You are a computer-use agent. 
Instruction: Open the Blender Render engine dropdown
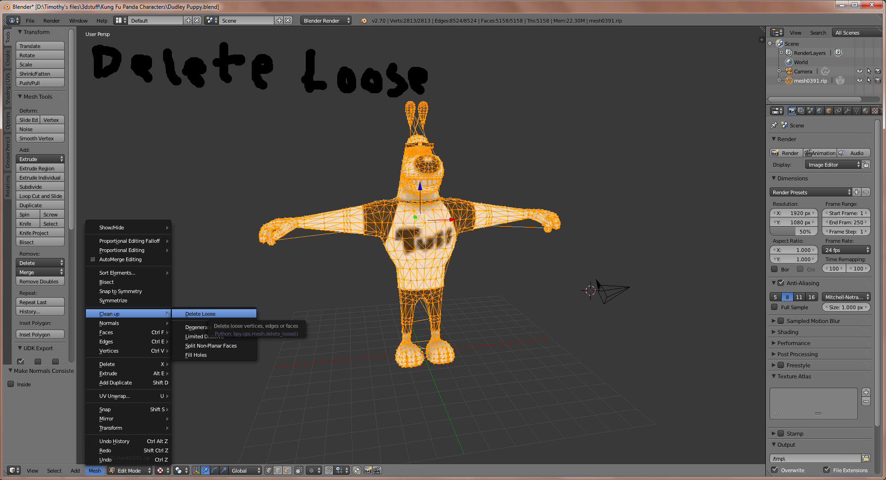pyautogui.click(x=326, y=20)
